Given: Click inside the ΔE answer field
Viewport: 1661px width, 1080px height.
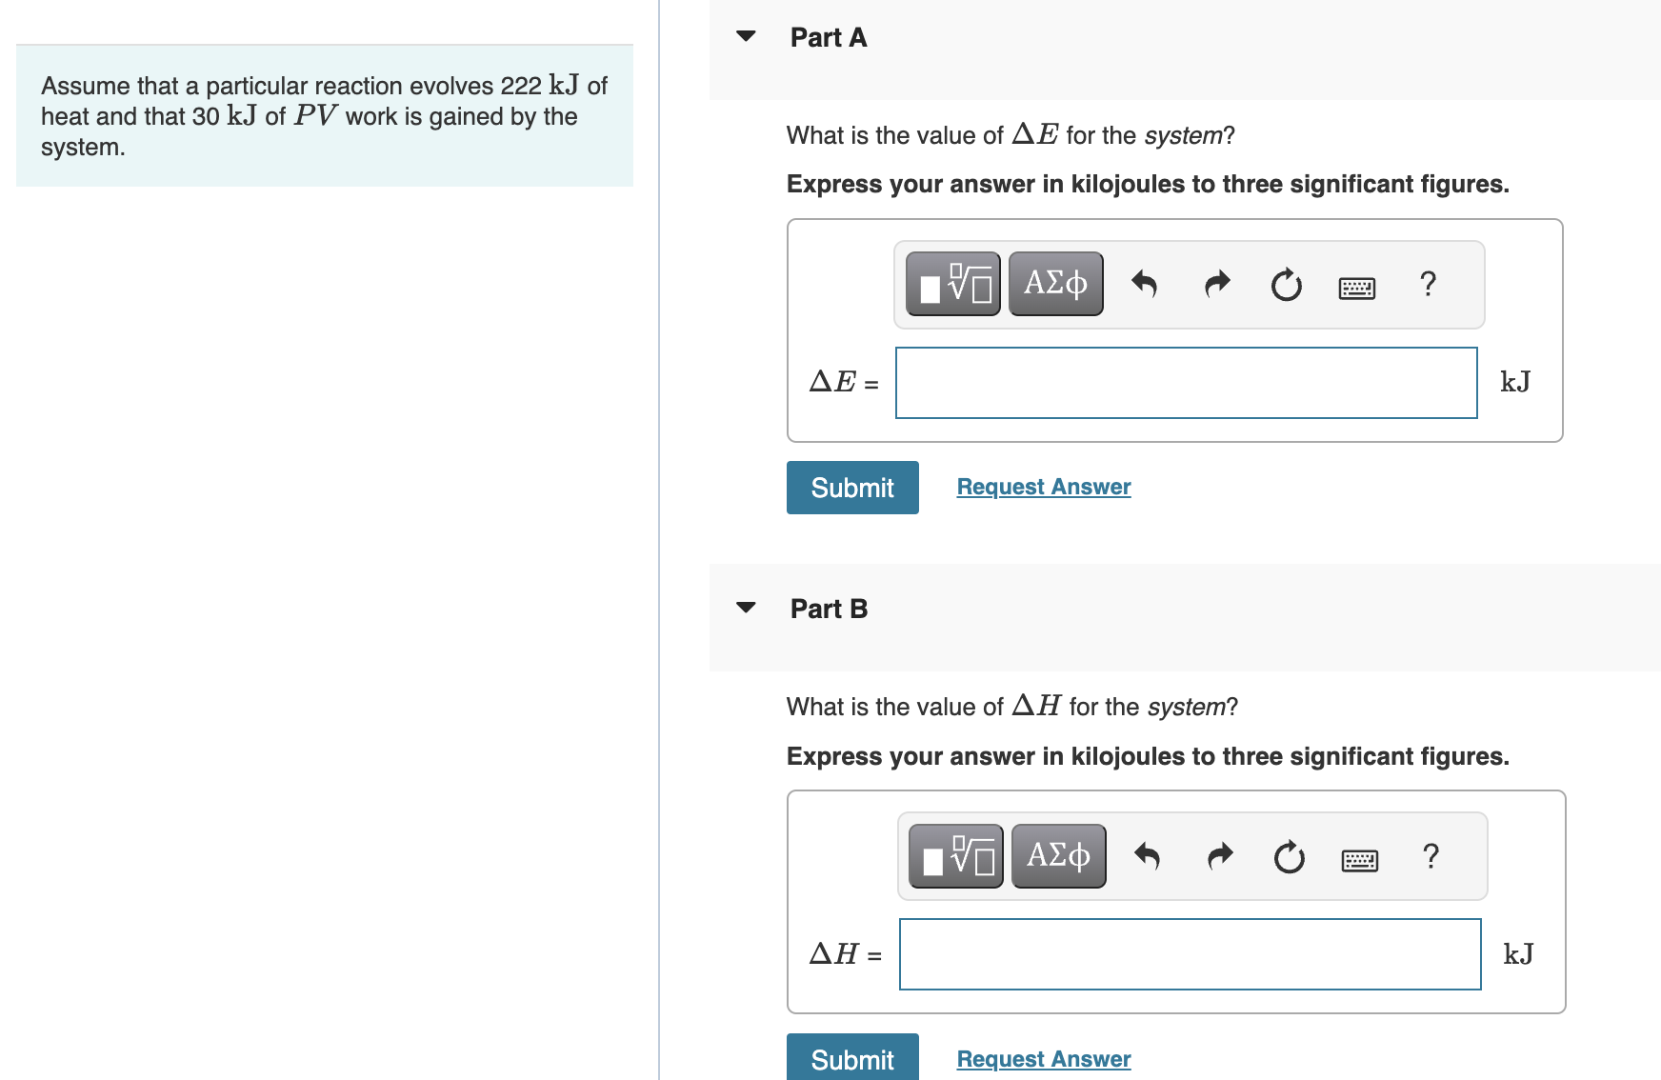Looking at the screenshot, I should pyautogui.click(x=1185, y=382).
